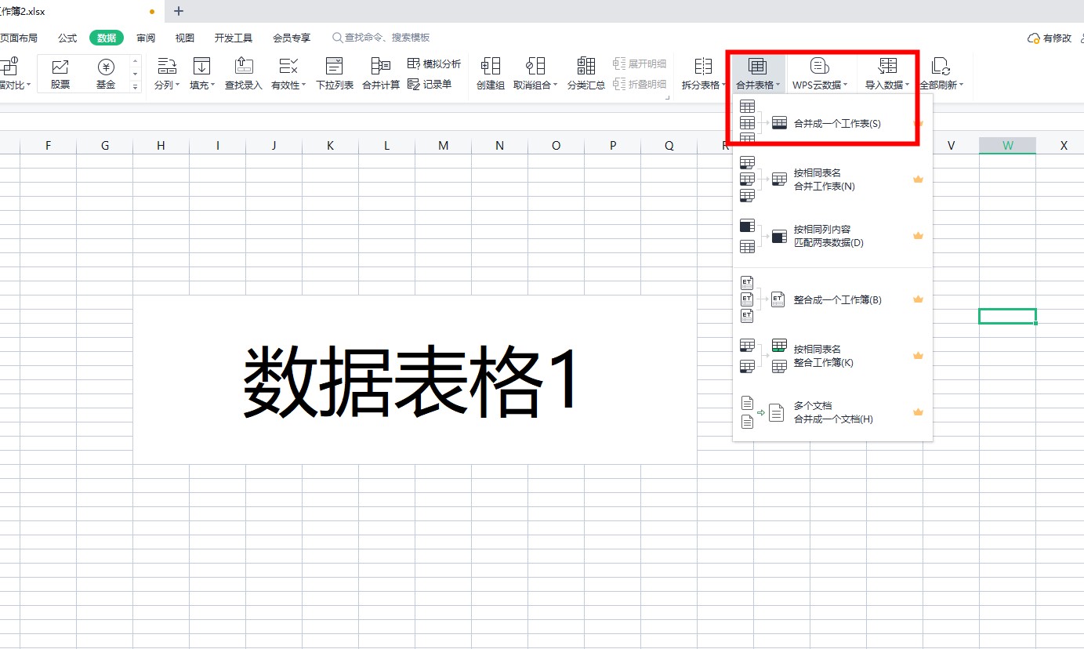Click the 创建组 create group icon
Screen dimensions: 1084x649
(x=491, y=74)
